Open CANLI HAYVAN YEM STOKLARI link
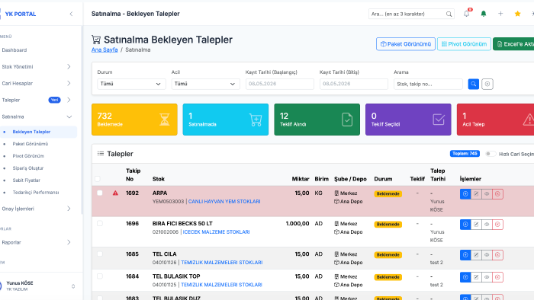This screenshot has width=534, height=300. click(x=224, y=202)
